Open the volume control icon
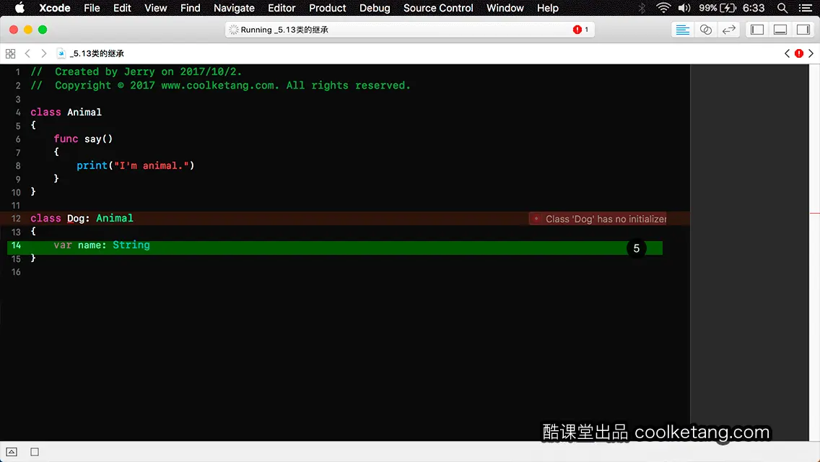820x462 pixels. click(684, 8)
